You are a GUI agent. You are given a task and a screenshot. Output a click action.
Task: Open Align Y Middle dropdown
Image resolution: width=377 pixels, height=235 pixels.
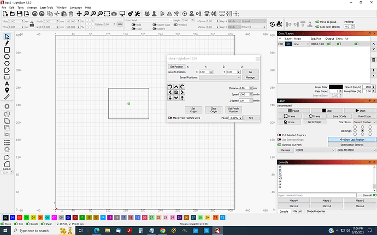(234, 27)
